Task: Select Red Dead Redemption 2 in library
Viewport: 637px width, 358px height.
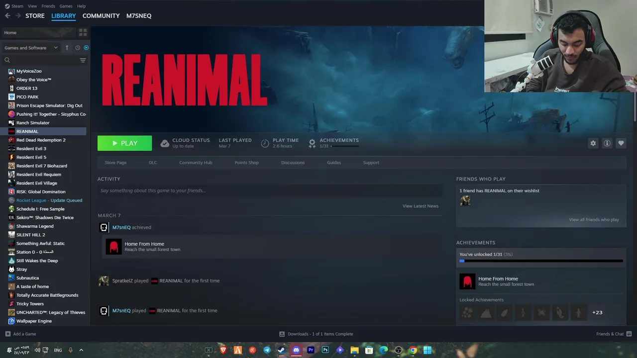Action: [41, 140]
